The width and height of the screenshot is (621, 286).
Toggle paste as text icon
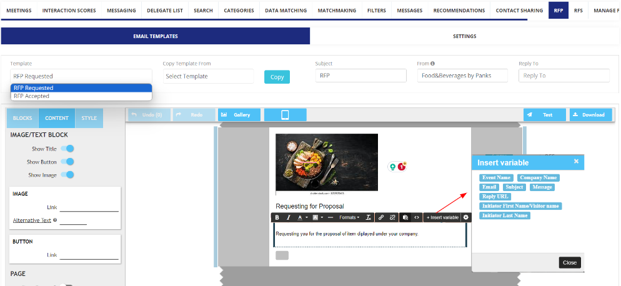click(x=405, y=217)
